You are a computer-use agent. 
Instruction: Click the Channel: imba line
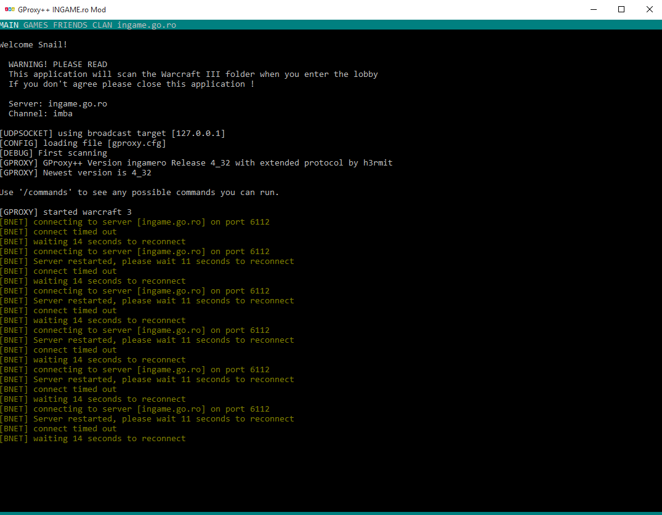coord(41,114)
